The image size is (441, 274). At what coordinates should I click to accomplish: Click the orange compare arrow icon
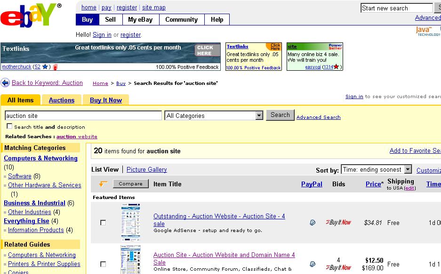(x=103, y=184)
